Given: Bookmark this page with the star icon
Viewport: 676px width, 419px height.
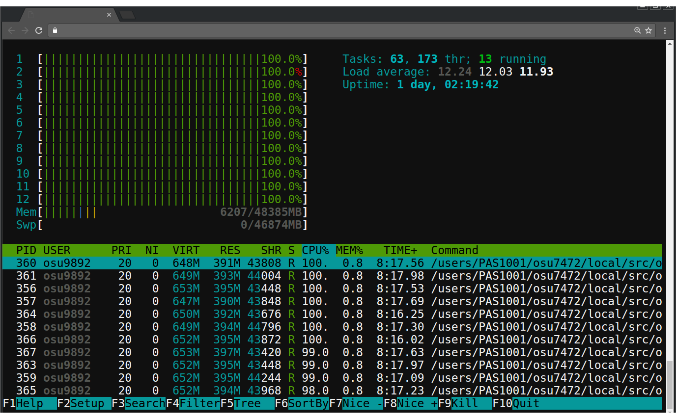Looking at the screenshot, I should (648, 30).
